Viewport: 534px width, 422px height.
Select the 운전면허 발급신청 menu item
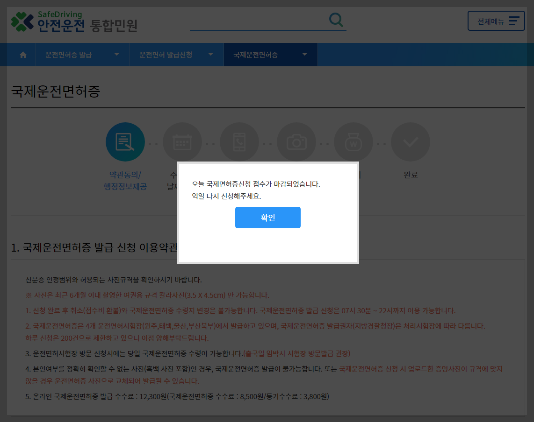click(166, 55)
